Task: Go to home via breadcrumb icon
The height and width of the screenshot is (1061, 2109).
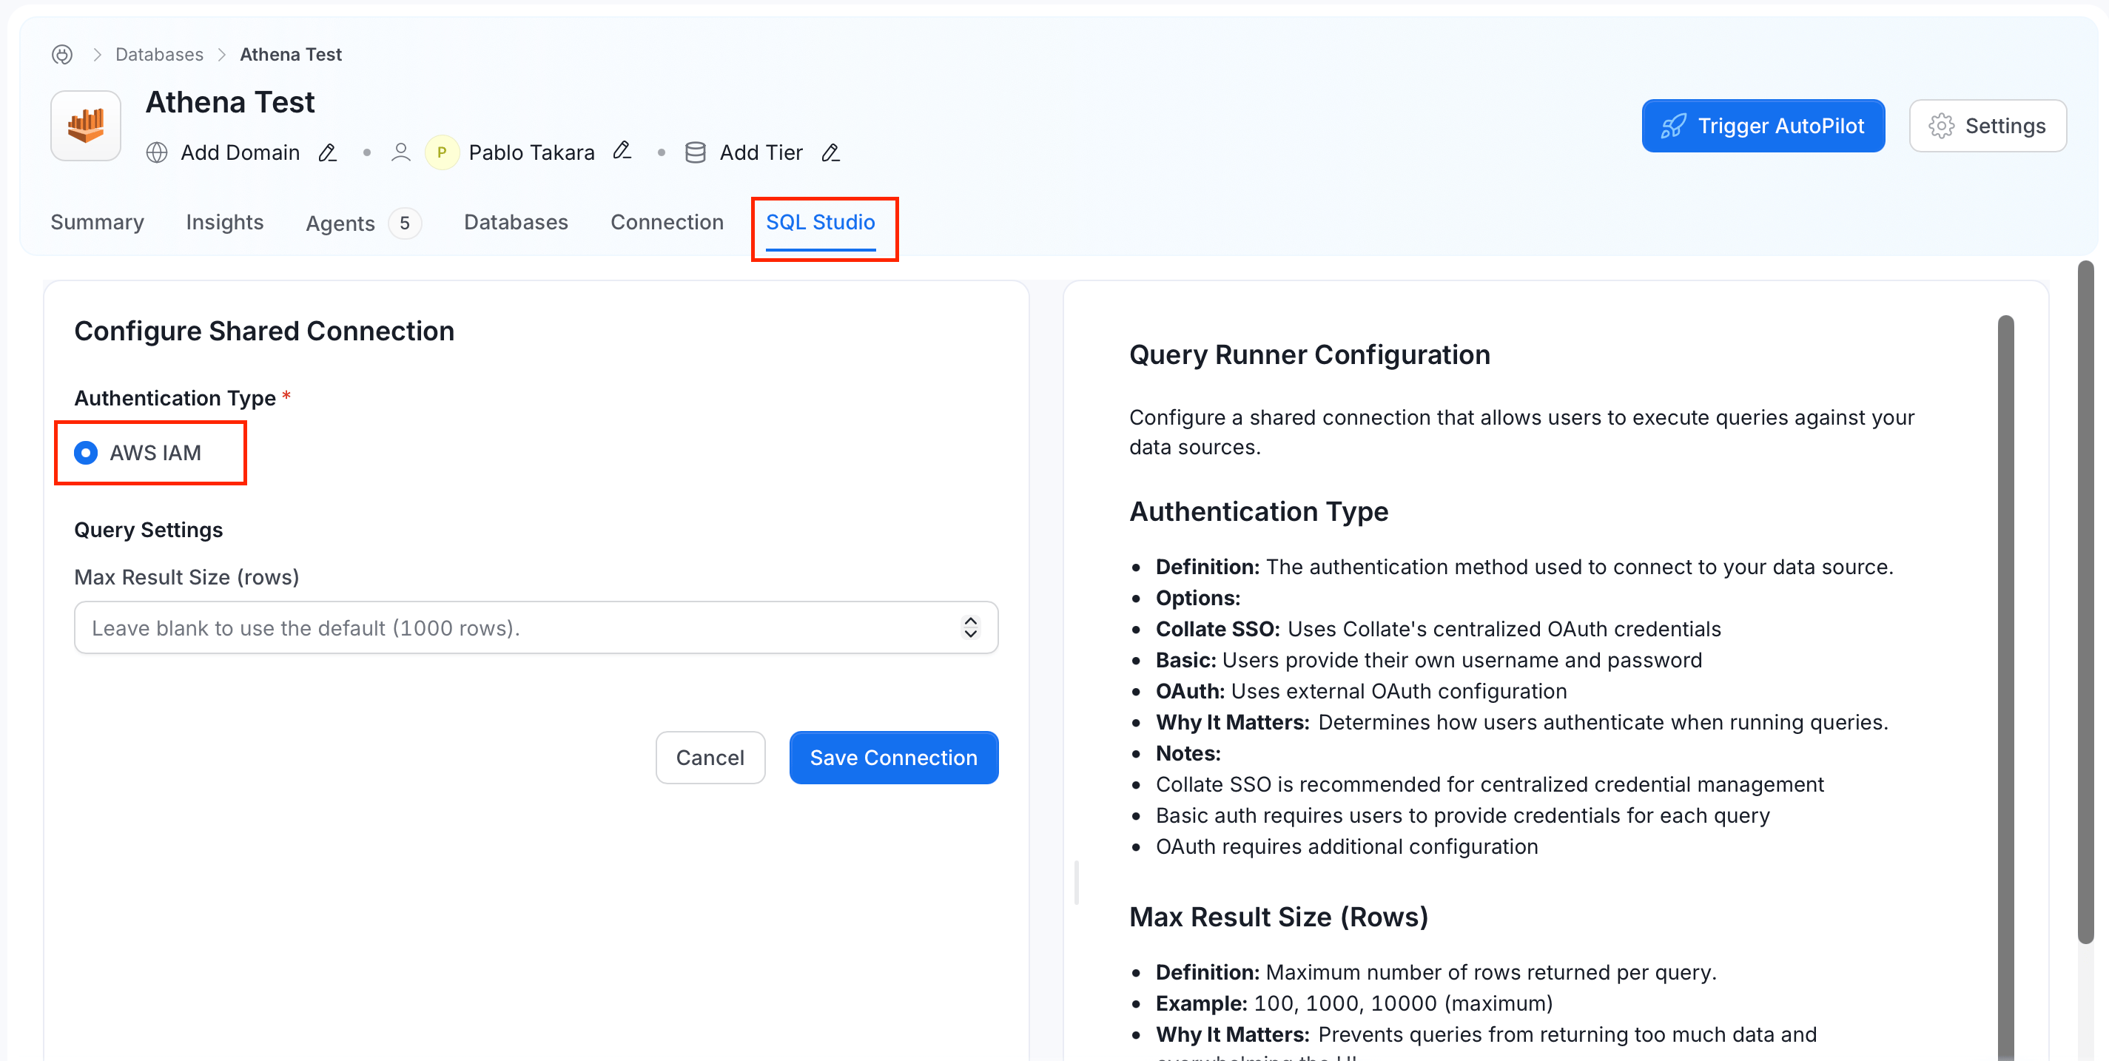Action: pyautogui.click(x=62, y=54)
